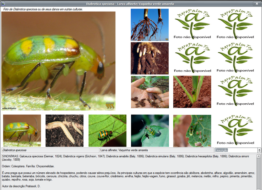Screen dimensions: 262x190
Task: Open the beetle on bright green leaf thumbnail
Action: pyautogui.click(x=107, y=130)
